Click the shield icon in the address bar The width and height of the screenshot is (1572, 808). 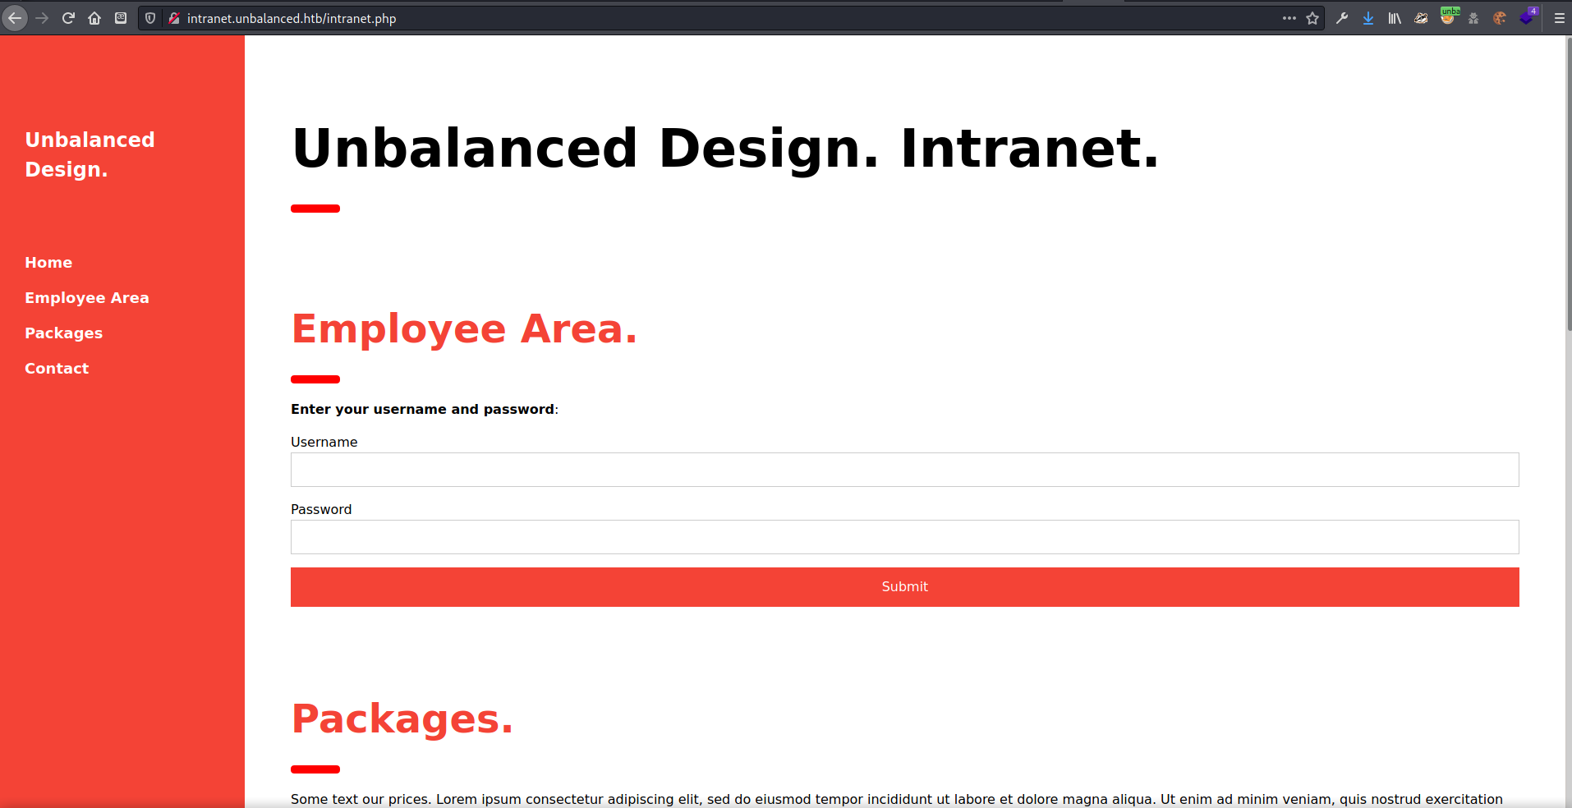pos(149,18)
